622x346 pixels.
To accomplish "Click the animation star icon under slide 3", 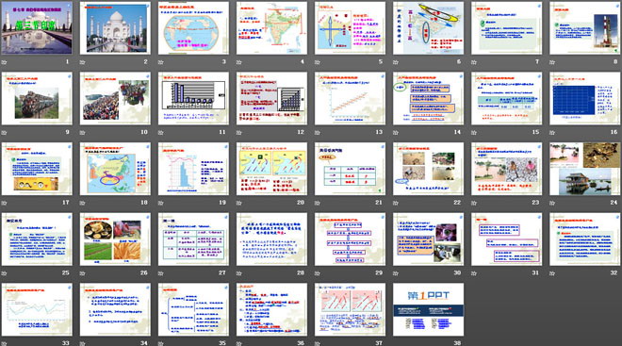I will pyautogui.click(x=161, y=62).
